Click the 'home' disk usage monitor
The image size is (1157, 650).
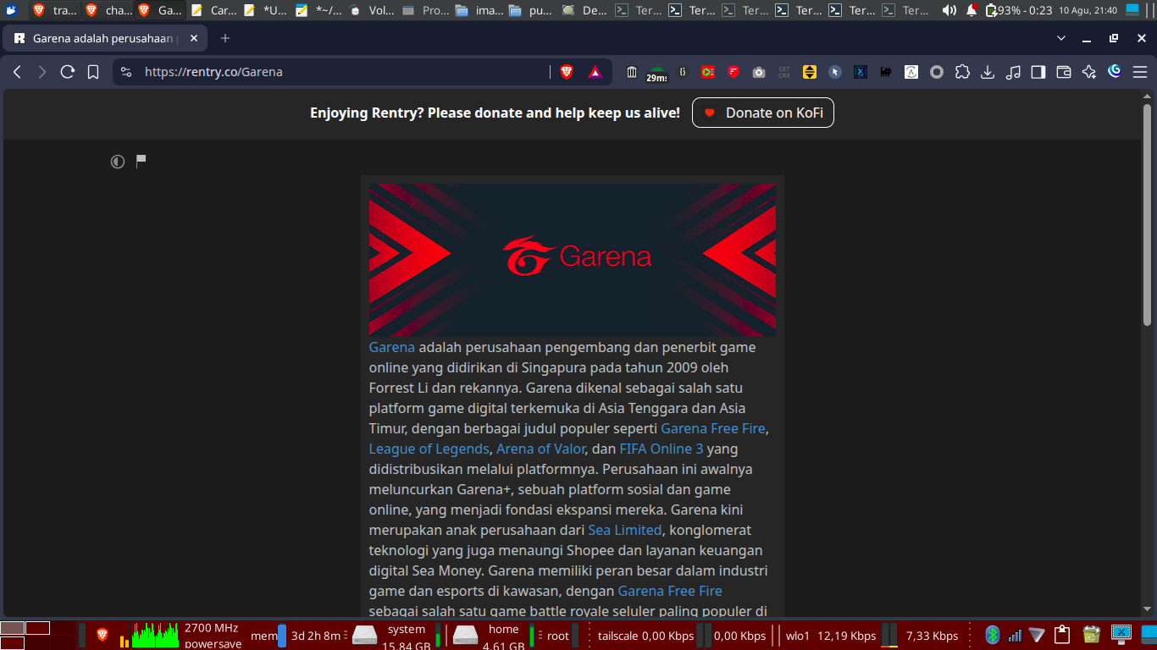(503, 636)
